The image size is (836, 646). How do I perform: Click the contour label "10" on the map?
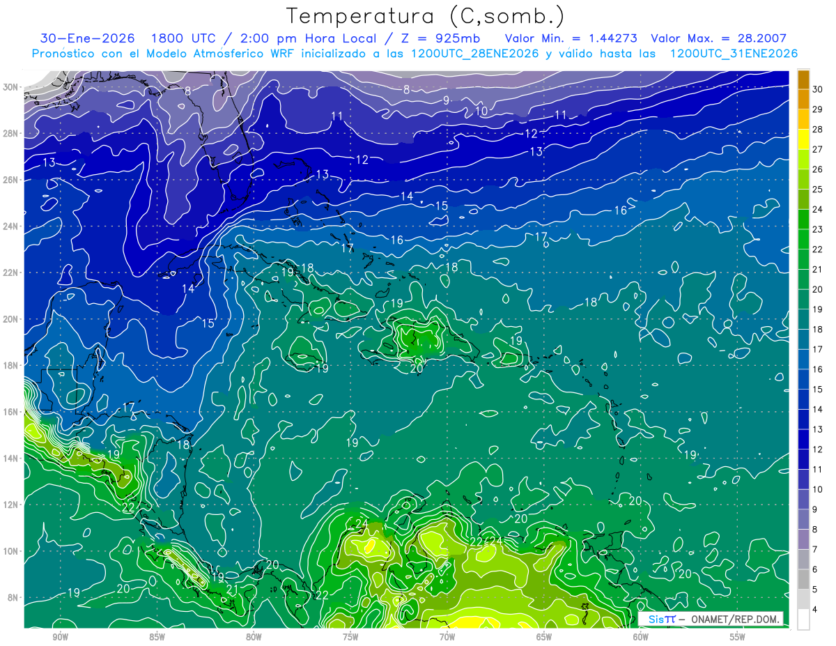click(x=481, y=111)
